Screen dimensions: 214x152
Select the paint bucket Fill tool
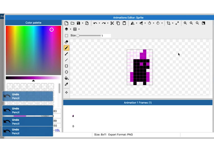[x=66, y=78]
